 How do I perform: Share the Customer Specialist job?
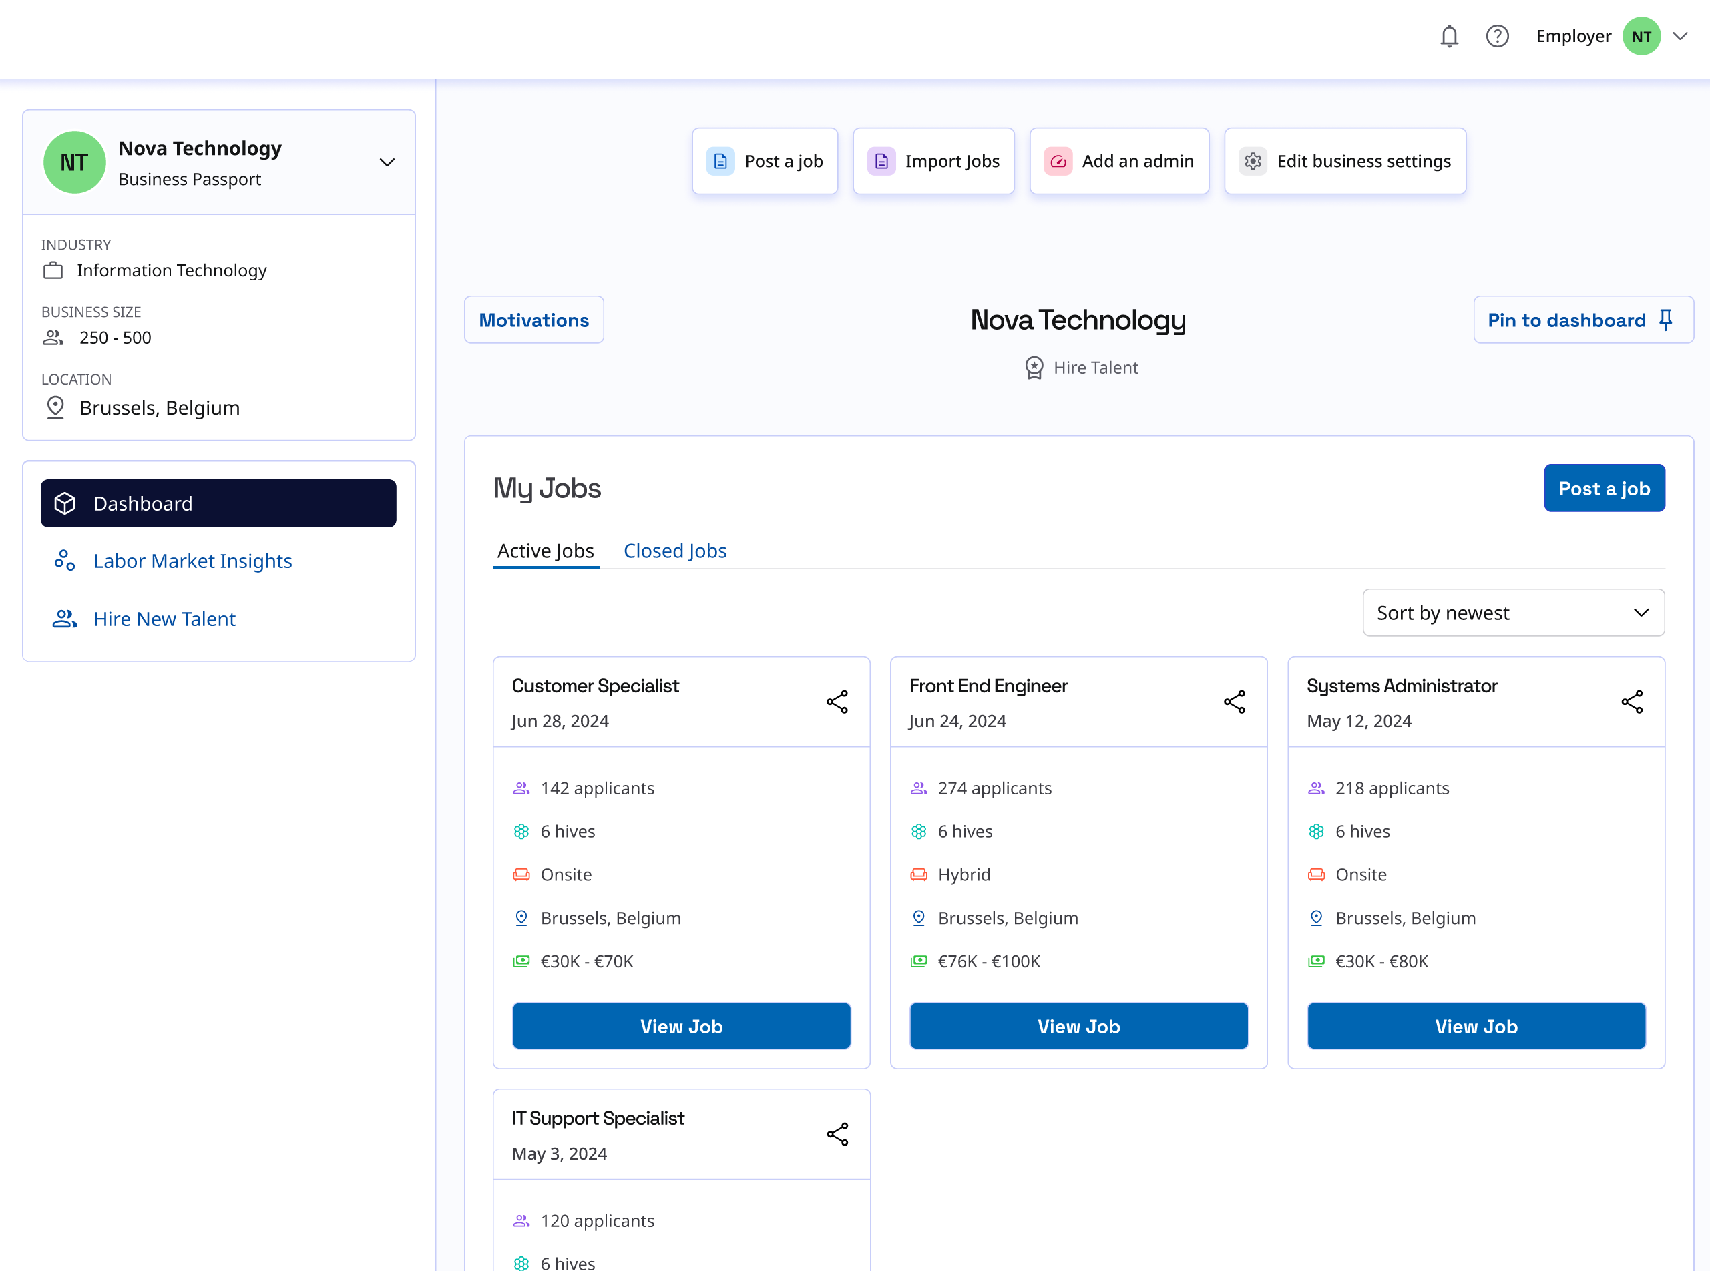pyautogui.click(x=837, y=702)
